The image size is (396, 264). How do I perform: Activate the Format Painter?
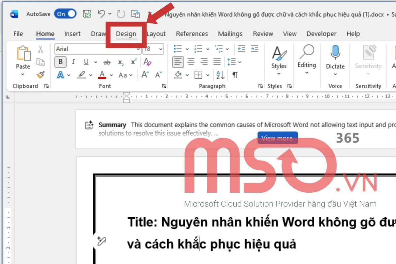pyautogui.click(x=41, y=75)
